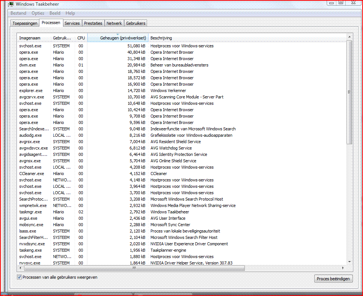
Task: Select the lsass.exe process row
Action: 181,231
